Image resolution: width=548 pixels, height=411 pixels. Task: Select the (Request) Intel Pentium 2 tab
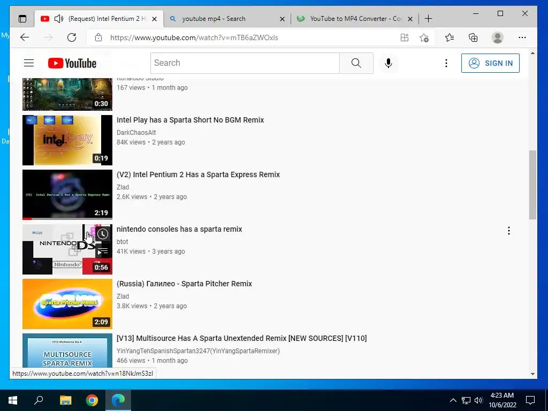[x=99, y=19]
